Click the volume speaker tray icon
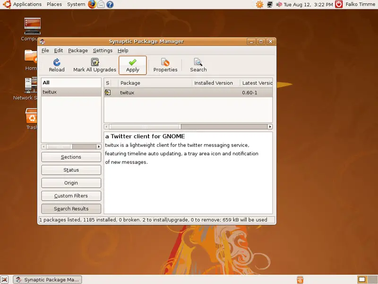The height and width of the screenshot is (284, 378). [279, 4]
